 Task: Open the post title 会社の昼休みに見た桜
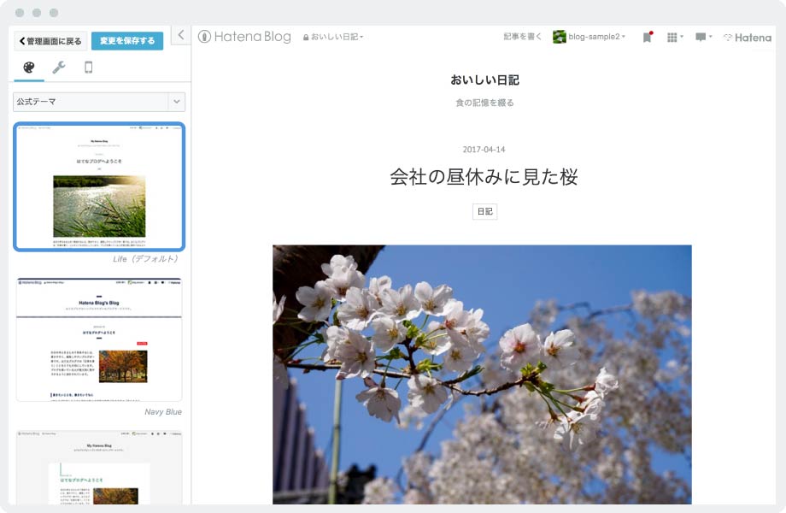(x=484, y=177)
